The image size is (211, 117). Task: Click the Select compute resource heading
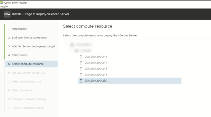point(87,26)
